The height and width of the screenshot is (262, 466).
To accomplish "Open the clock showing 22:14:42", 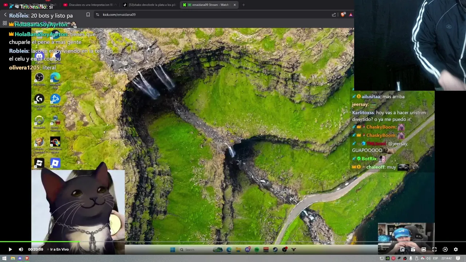I will [x=446, y=258].
